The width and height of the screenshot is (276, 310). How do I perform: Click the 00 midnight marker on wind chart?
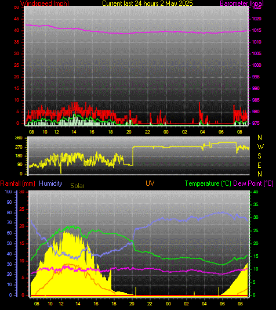[x=166, y=132]
